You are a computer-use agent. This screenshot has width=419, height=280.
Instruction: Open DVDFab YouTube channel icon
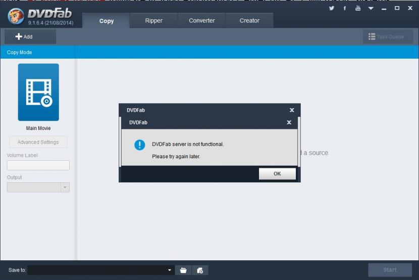click(x=358, y=8)
